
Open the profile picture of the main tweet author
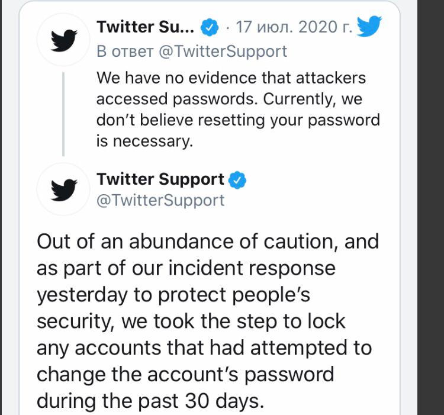tap(62, 189)
